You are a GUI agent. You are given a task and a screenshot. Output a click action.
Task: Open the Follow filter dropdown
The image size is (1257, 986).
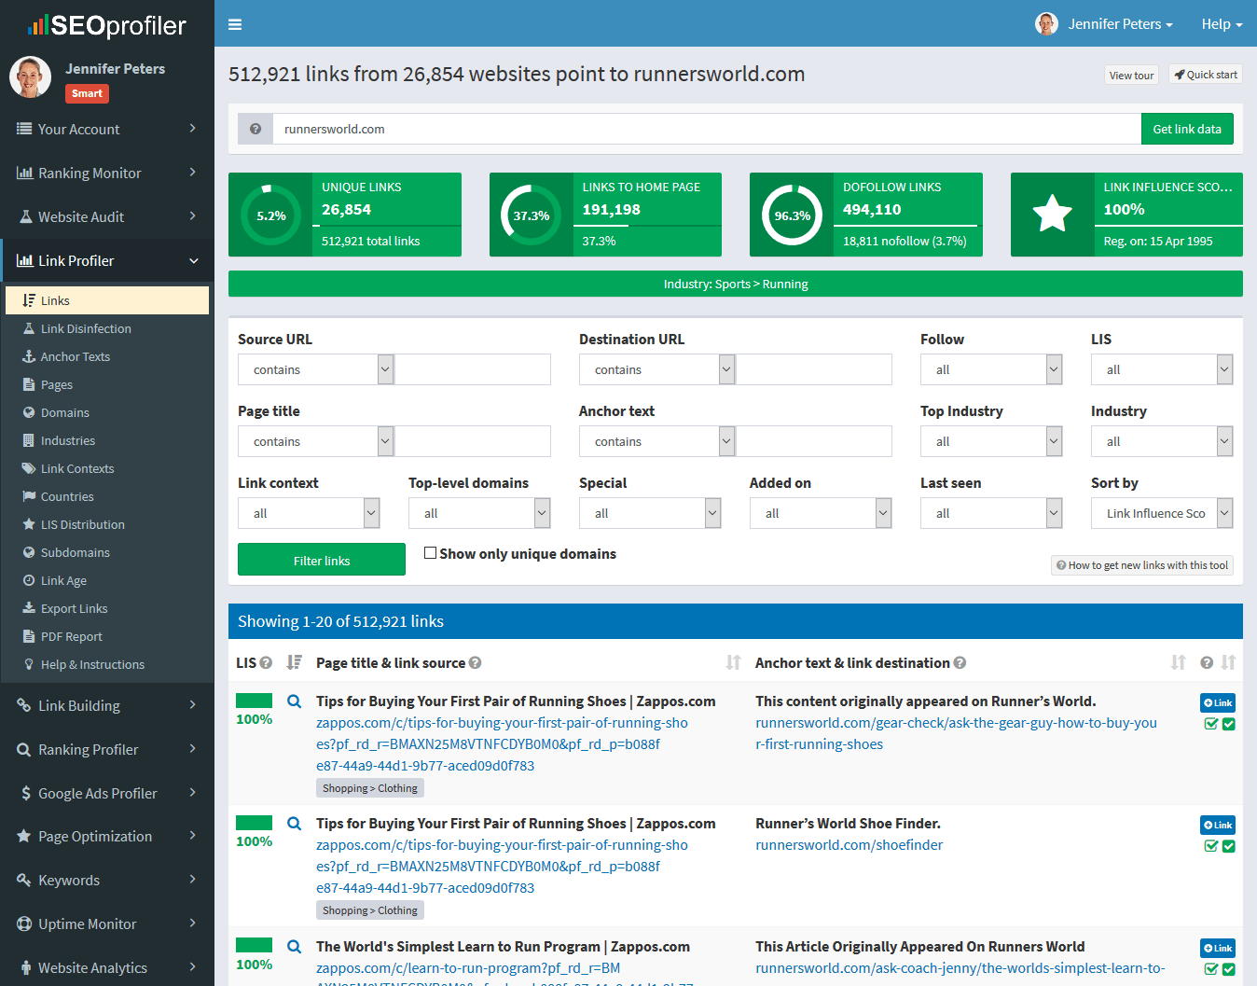coord(990,369)
